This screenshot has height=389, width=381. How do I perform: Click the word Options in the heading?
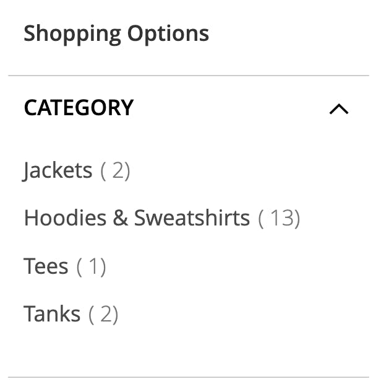point(168,34)
